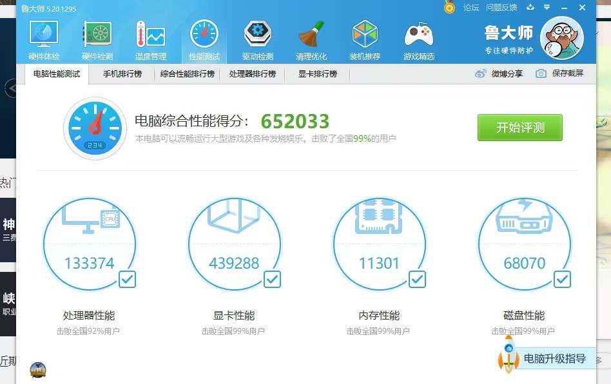
Task: Click the download tray icon in title bar
Action: 530,7
